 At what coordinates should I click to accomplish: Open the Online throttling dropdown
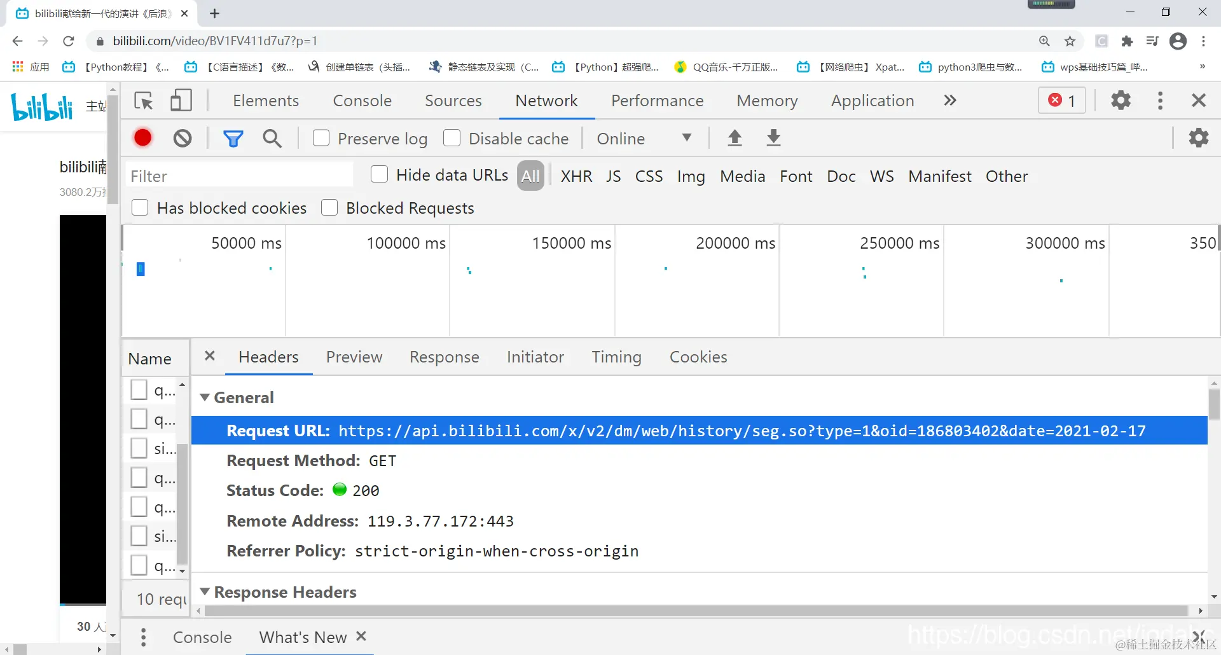(644, 138)
